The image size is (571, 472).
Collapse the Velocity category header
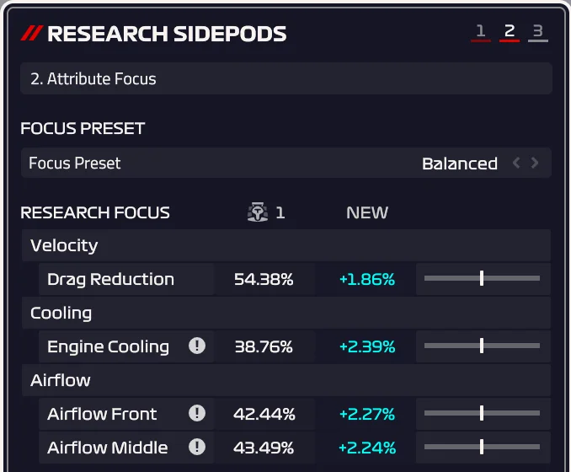286,245
